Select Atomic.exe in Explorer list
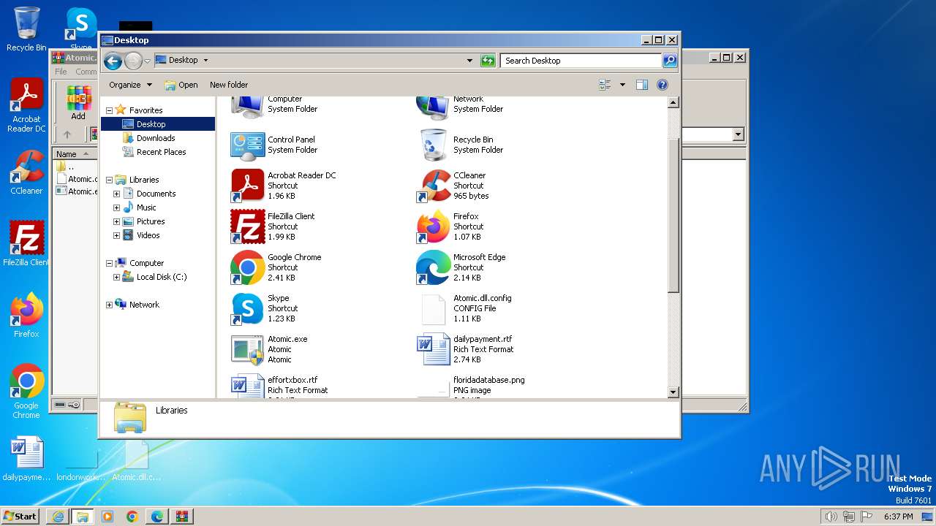Screen dimensions: 936x526 [270, 349]
